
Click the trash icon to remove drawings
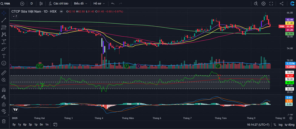[x=4, y=121]
